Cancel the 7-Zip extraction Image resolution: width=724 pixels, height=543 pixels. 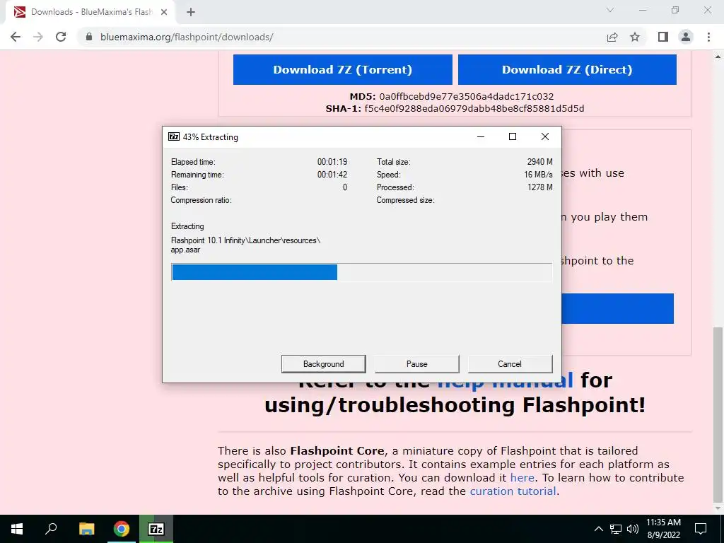point(510,364)
